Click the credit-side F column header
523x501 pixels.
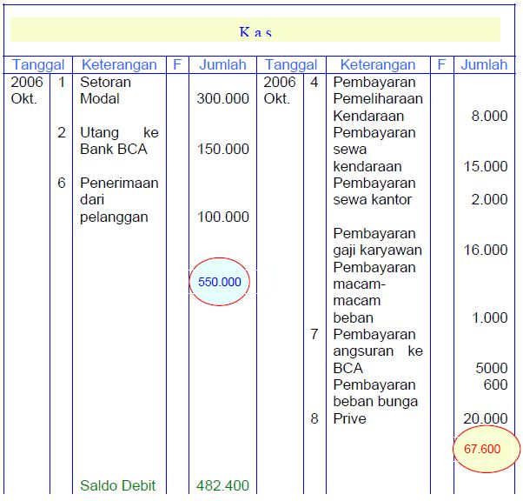coord(441,64)
